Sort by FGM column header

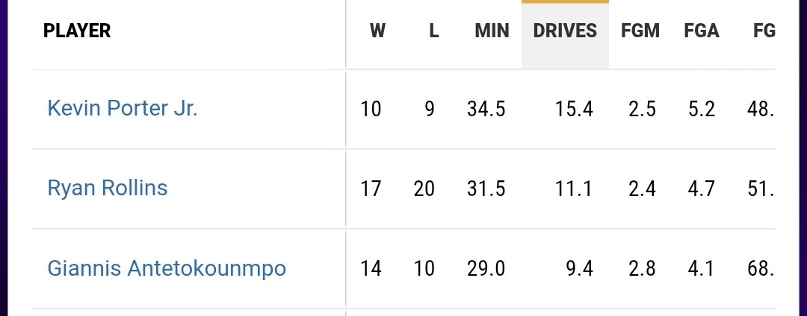[640, 31]
